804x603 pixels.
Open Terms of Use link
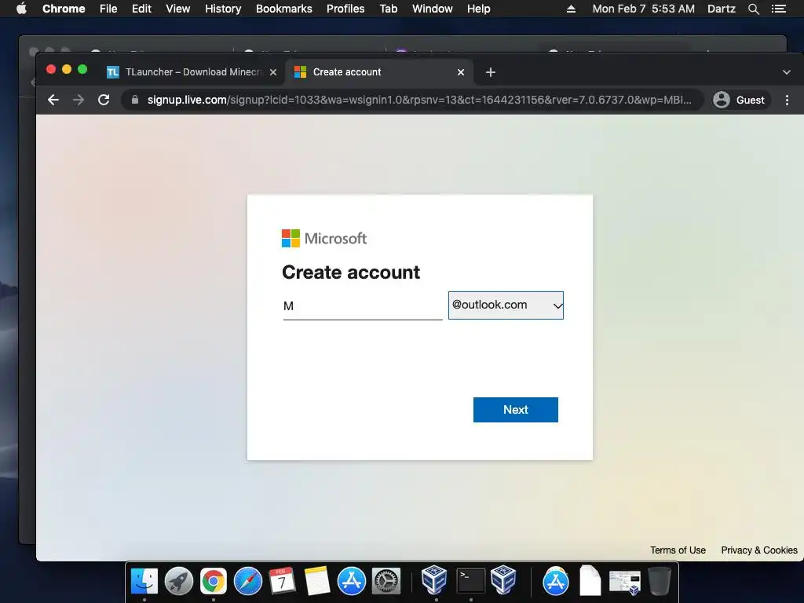click(678, 550)
